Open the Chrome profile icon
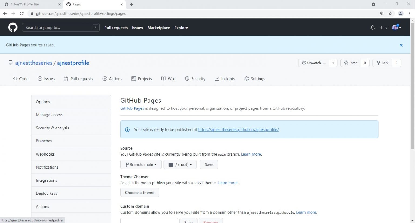The height and width of the screenshot is (223, 415). (x=400, y=13)
